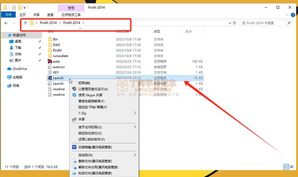Switch to the 共享 ribbon tab

coord(36,15)
